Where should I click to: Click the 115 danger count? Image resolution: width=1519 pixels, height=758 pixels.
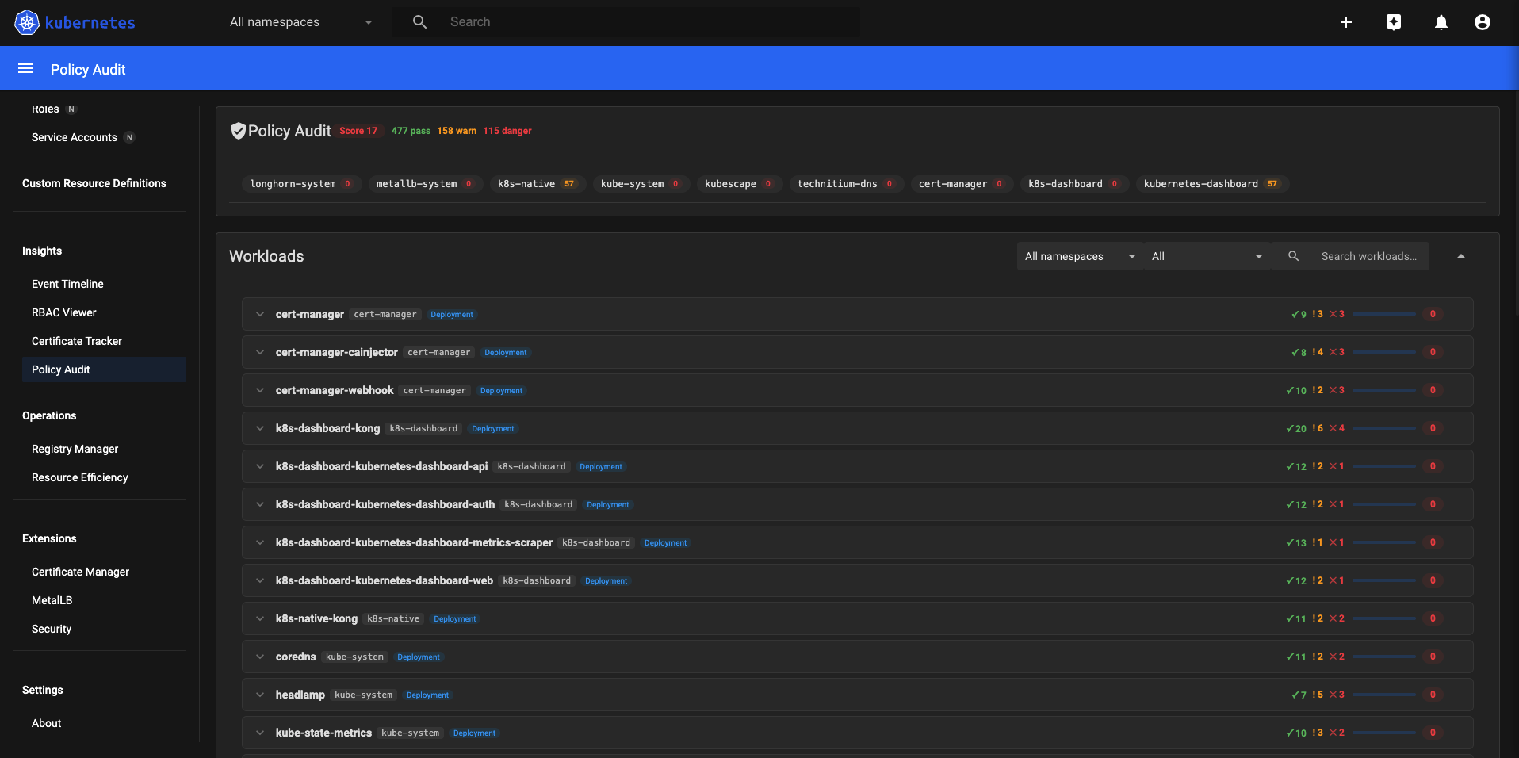507,131
